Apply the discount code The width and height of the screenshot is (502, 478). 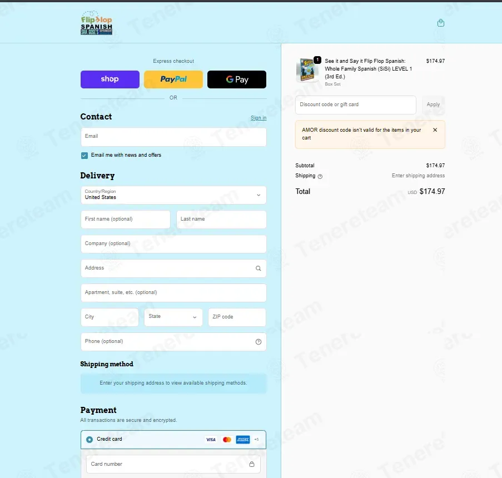pos(433,104)
